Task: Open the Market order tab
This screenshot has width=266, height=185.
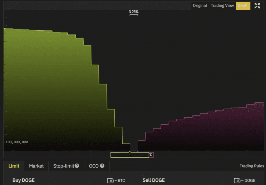Action: (36, 166)
